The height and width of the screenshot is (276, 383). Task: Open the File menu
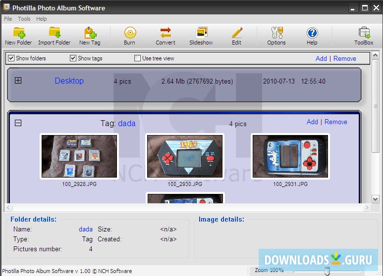(x=8, y=19)
